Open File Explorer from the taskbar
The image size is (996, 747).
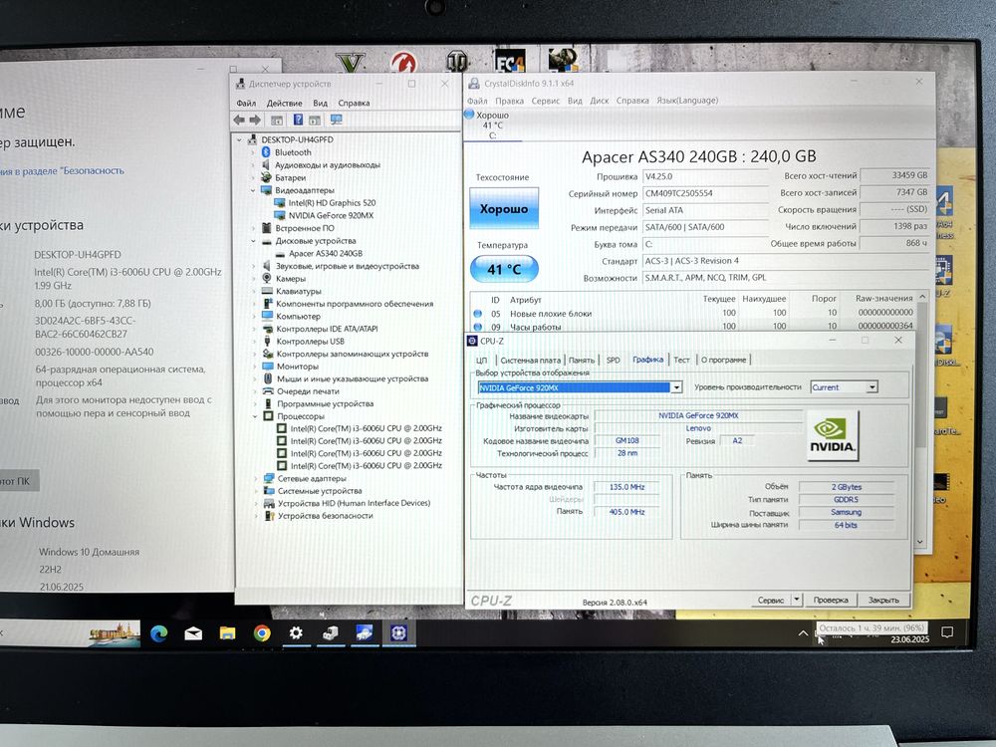[x=227, y=633]
